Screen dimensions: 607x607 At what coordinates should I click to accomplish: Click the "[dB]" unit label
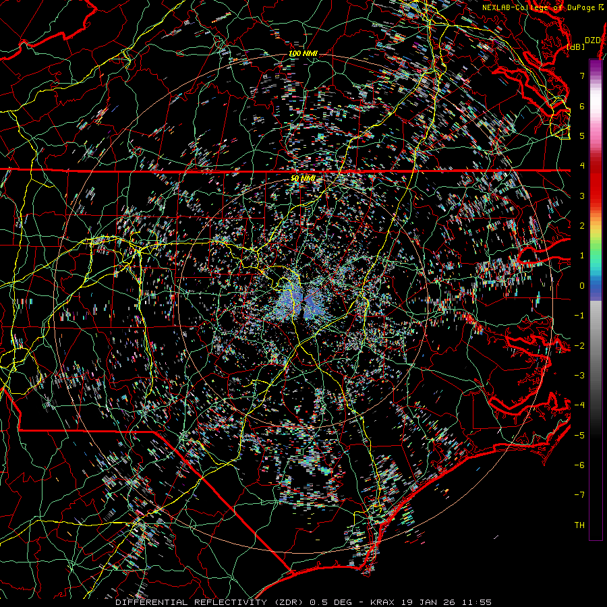click(576, 47)
